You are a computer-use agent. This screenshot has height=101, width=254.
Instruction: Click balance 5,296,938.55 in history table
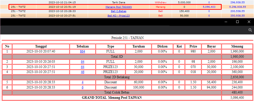point(238,7)
